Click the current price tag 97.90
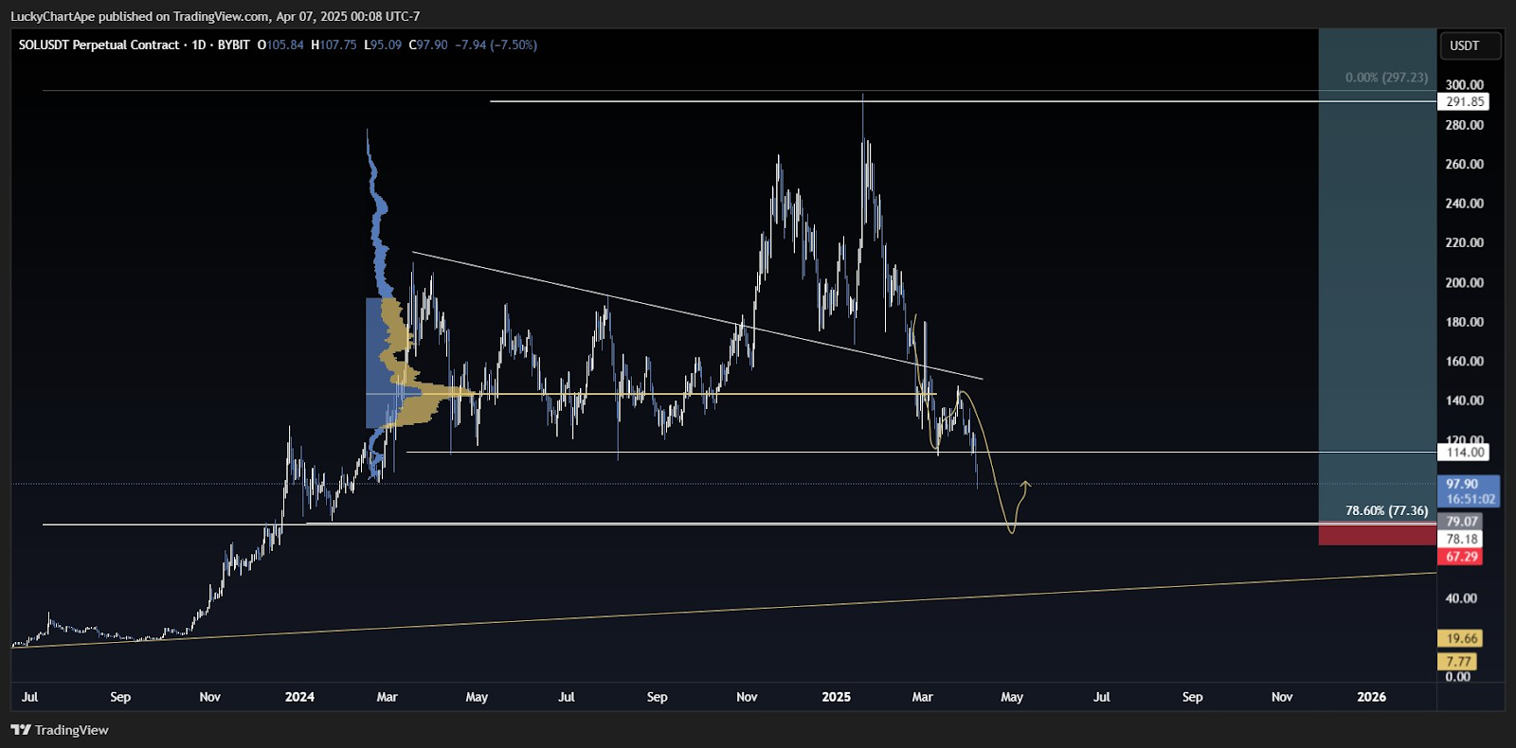1516x748 pixels. (1469, 491)
